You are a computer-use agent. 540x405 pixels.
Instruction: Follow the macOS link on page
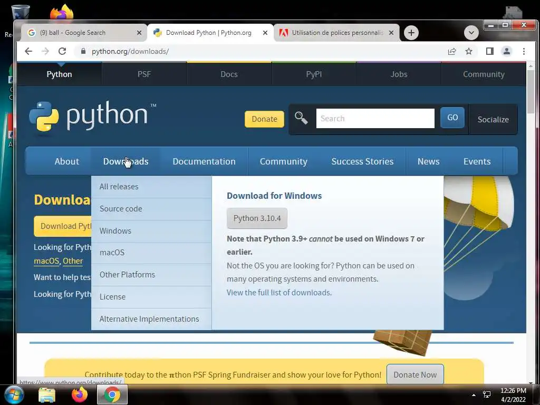46,261
